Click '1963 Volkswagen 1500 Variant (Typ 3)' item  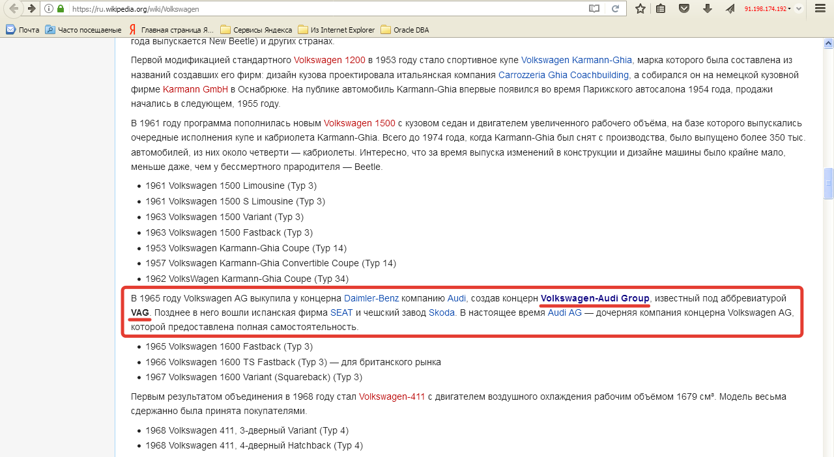(224, 217)
